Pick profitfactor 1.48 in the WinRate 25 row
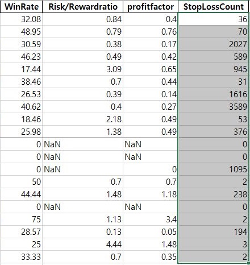The height and width of the screenshot is (265, 250). (x=151, y=245)
